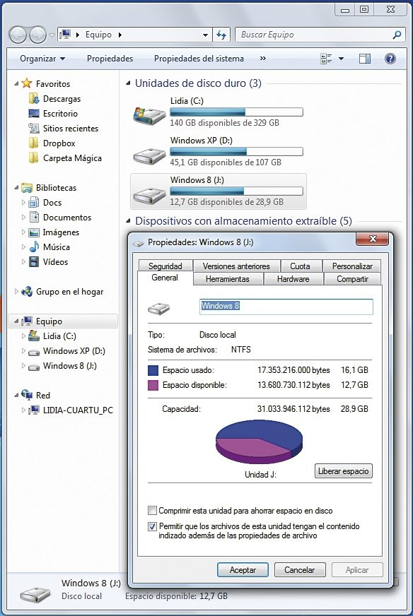Click the Windows XP (D:) drive icon in main pane
The image size is (413, 616).
click(x=149, y=156)
